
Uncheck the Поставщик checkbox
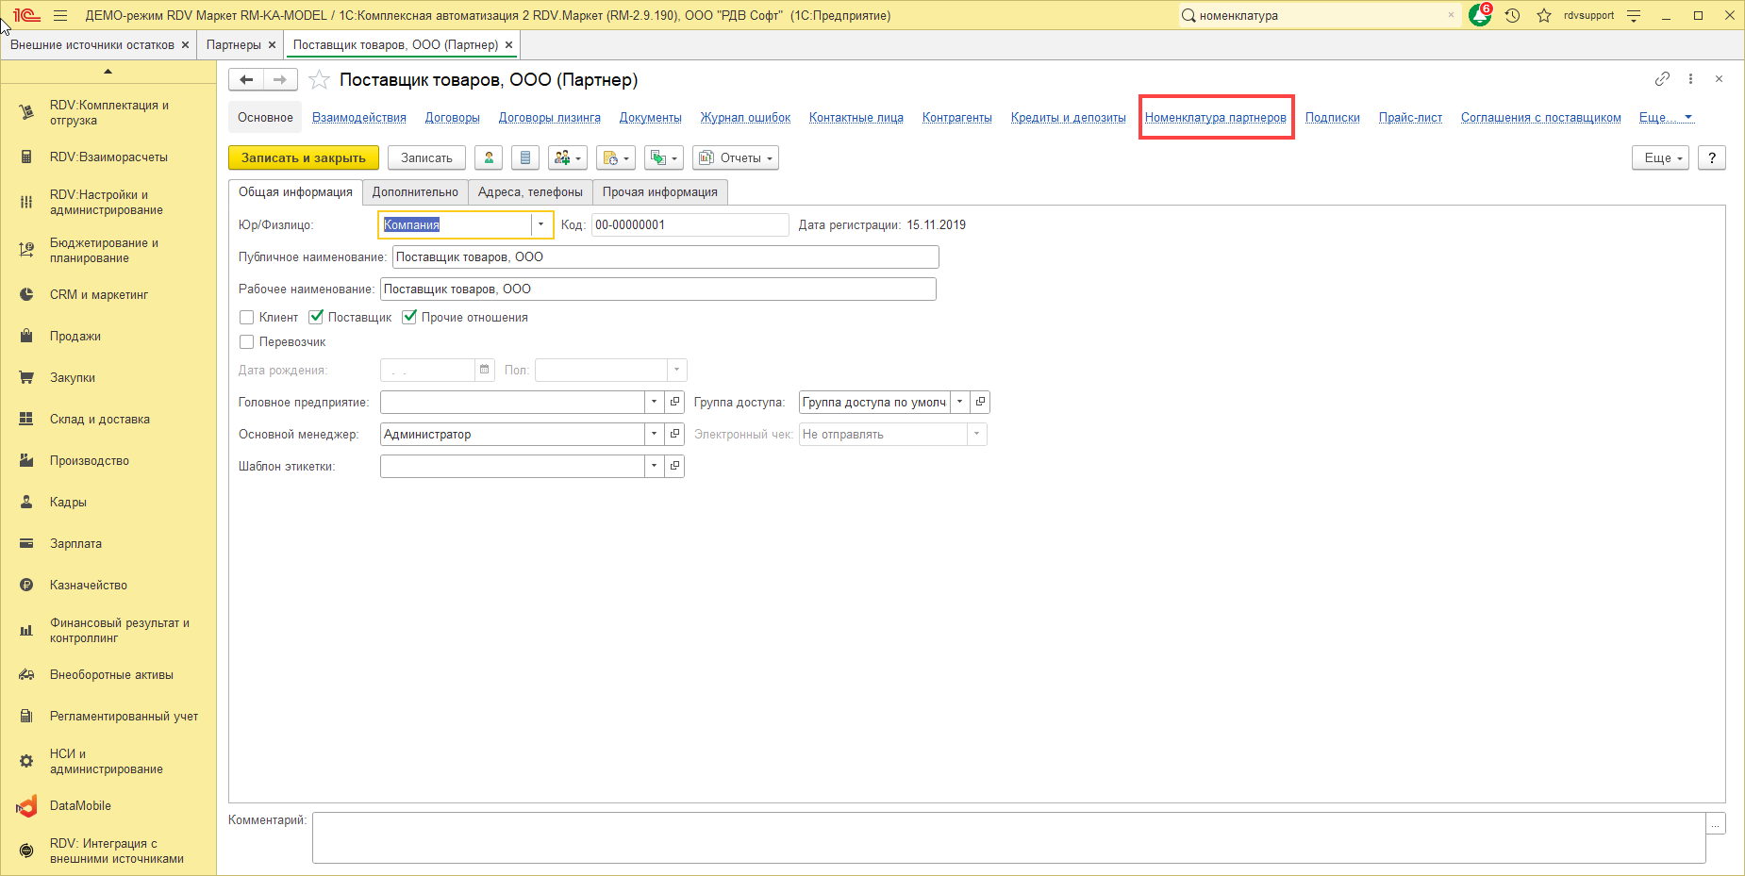point(316,318)
